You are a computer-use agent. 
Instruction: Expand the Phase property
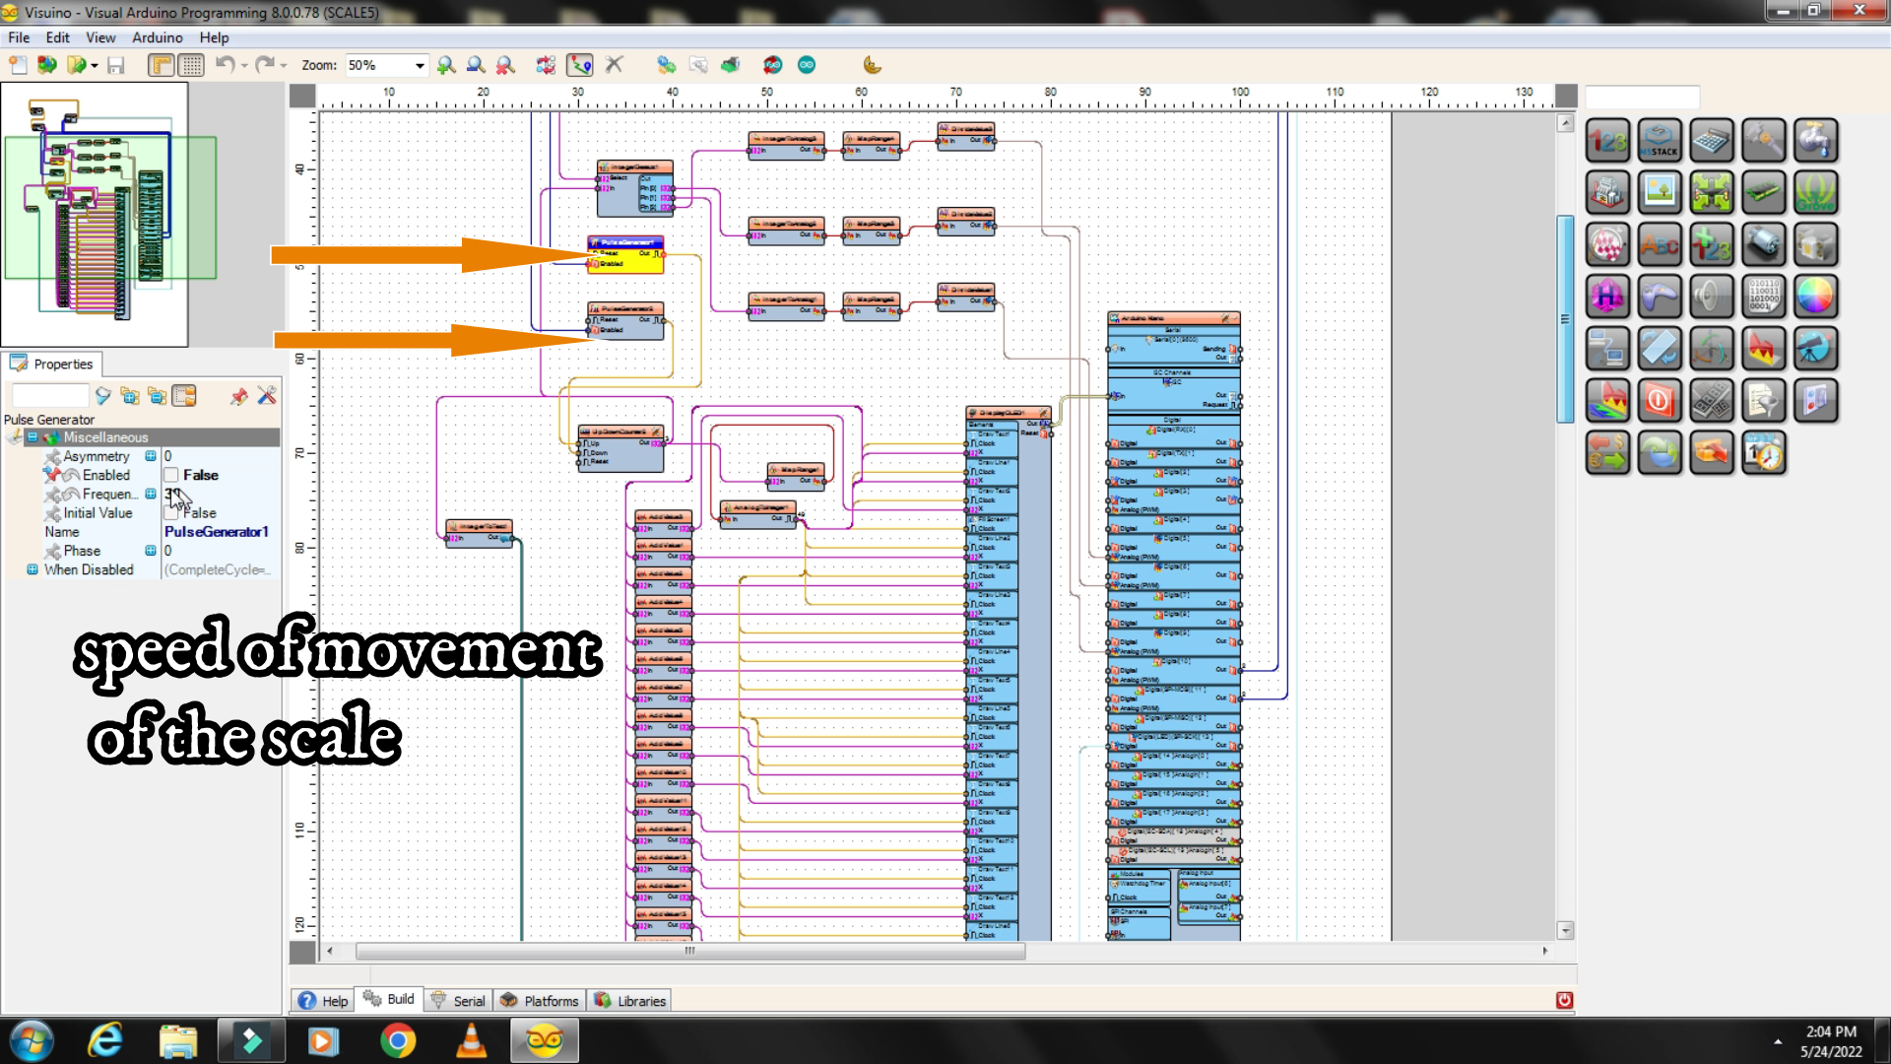(151, 551)
